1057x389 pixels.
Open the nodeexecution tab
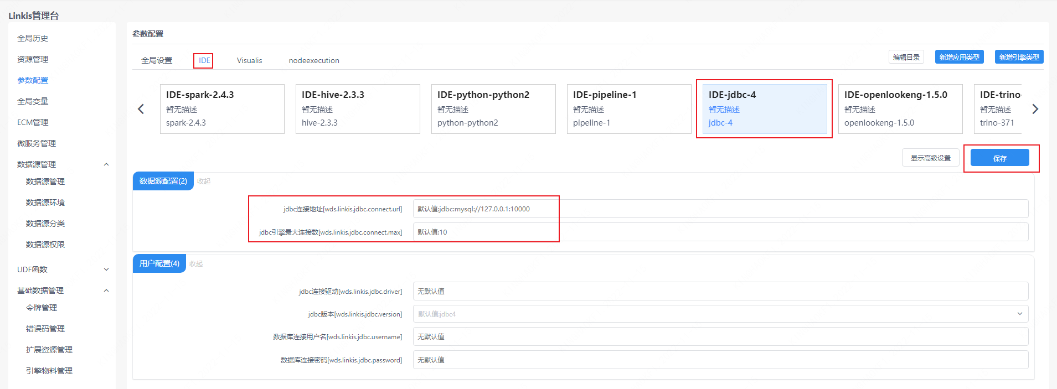click(313, 60)
